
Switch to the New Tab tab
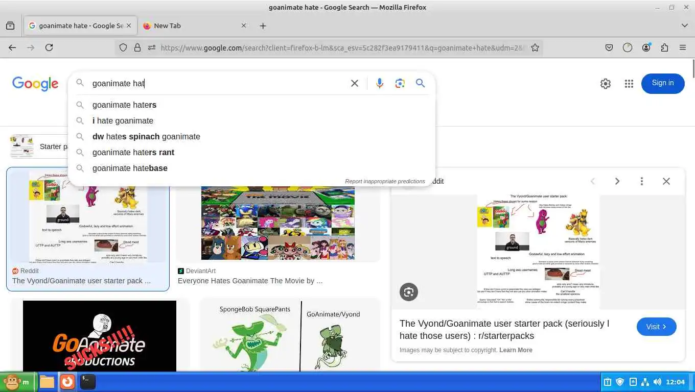point(194,26)
